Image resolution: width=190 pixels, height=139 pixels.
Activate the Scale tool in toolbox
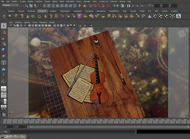click(x=4, y=56)
